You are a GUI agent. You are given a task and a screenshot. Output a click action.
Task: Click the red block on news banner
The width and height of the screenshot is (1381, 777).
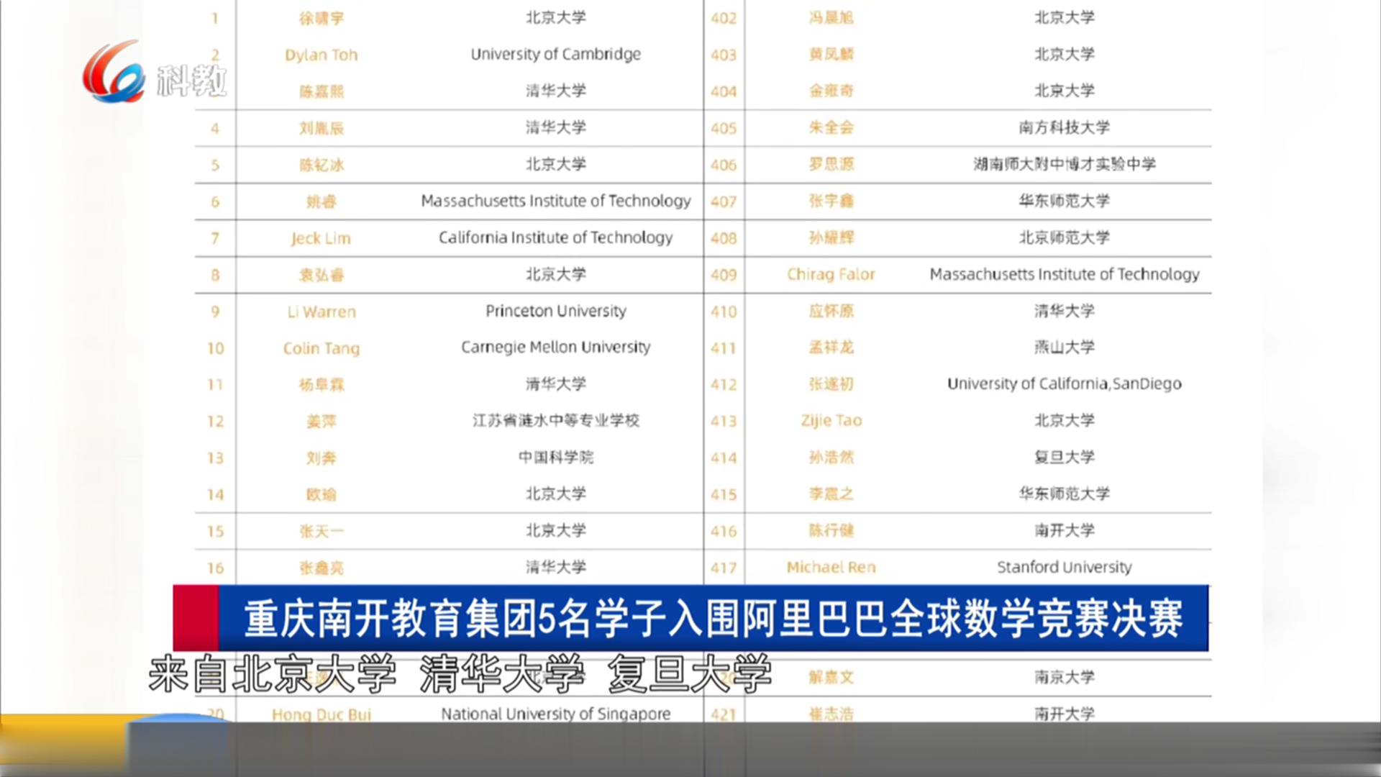[196, 618]
